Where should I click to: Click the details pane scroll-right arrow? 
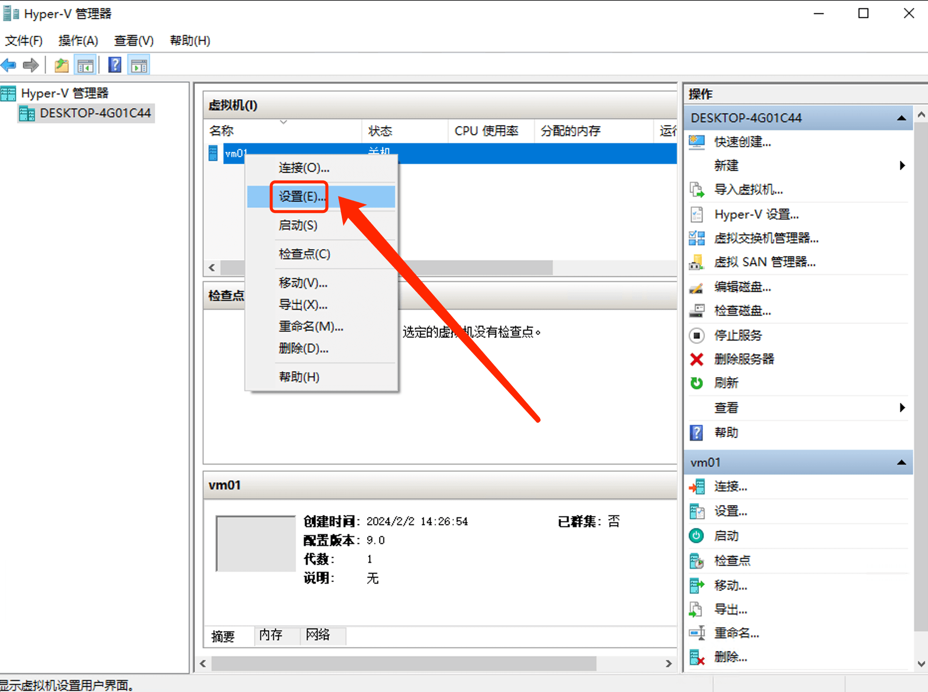click(668, 664)
